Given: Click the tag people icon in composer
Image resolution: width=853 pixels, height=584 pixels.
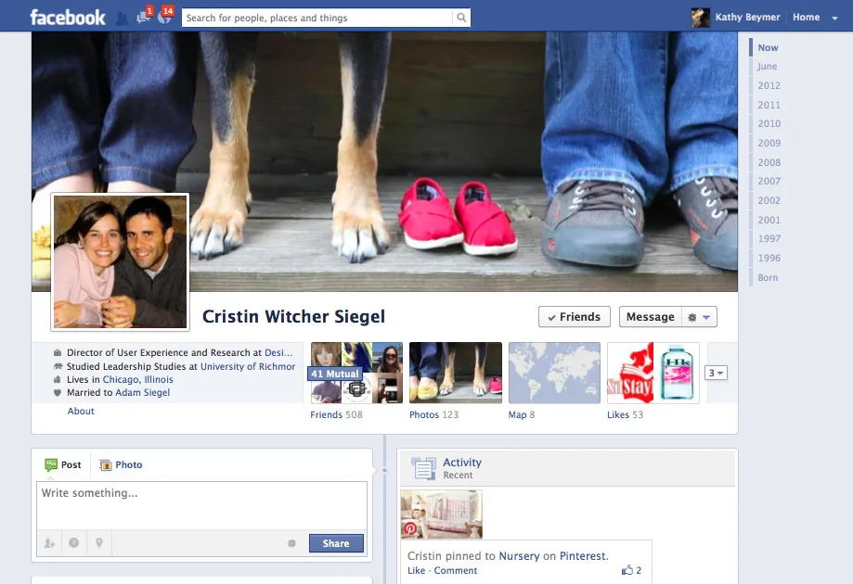Looking at the screenshot, I should pos(48,543).
